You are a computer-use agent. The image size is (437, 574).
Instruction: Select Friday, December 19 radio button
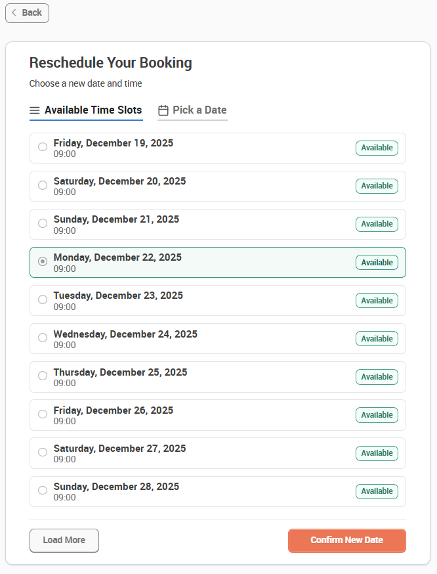pyautogui.click(x=43, y=147)
